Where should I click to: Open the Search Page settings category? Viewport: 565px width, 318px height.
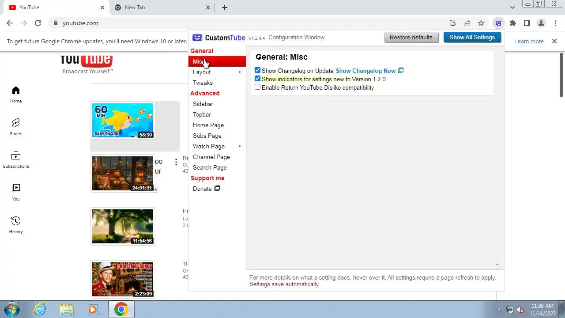[x=217, y=167]
